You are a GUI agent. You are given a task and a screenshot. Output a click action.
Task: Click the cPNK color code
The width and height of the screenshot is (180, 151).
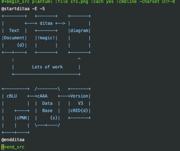22,118
